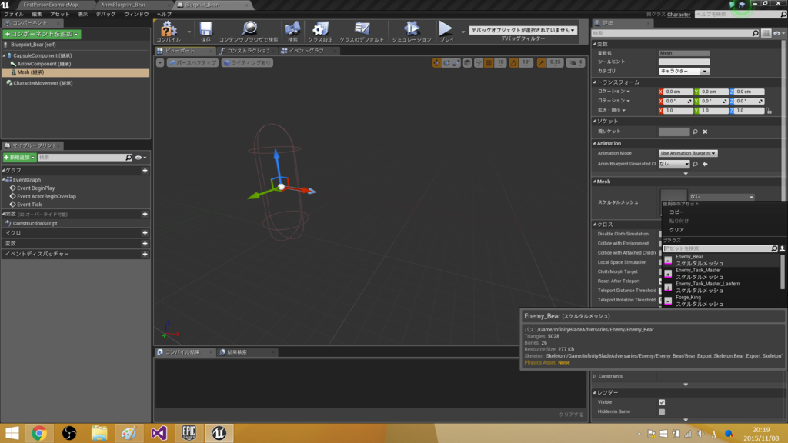Image resolution: width=788 pixels, height=443 pixels.
Task: Toggle the Hidden in Game checkbox
Action: (x=662, y=412)
